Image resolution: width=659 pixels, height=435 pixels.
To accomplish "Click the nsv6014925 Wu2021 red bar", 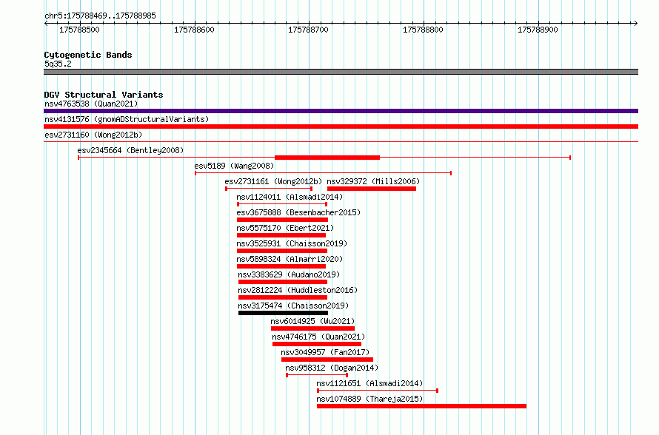I will tap(312, 328).
